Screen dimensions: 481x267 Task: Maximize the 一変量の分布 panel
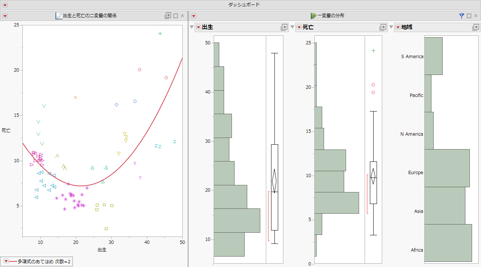(469, 16)
